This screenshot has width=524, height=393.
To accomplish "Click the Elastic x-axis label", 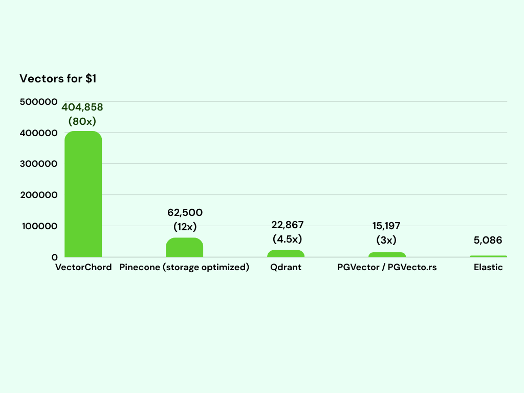I will 488,268.
